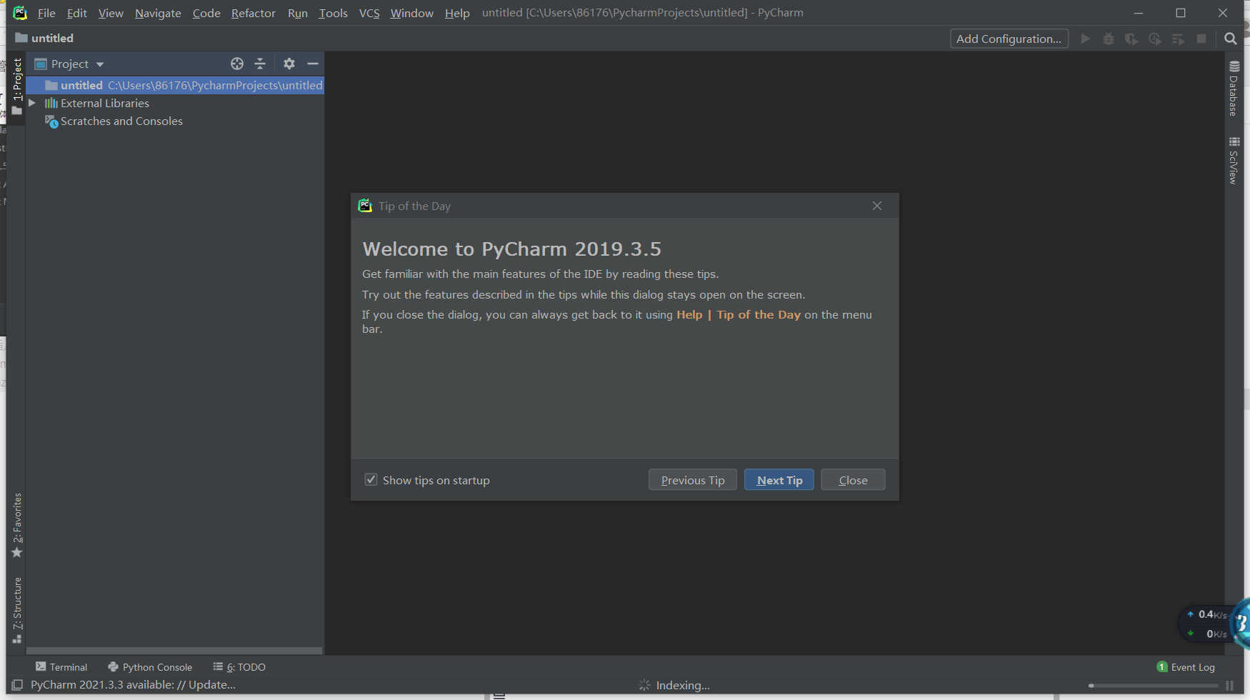This screenshot has height=700, width=1250.
Task: Click the Stop square icon in toolbar
Action: 1201,39
